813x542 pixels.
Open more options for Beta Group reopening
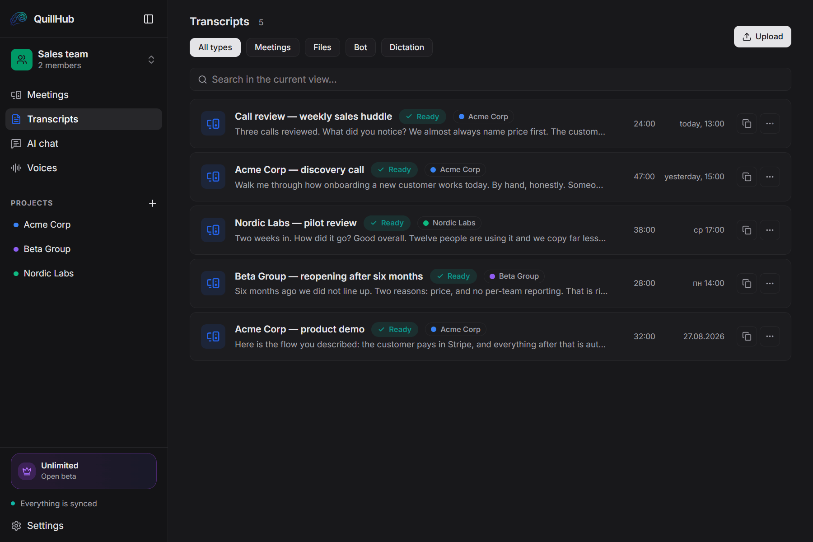pyautogui.click(x=770, y=284)
